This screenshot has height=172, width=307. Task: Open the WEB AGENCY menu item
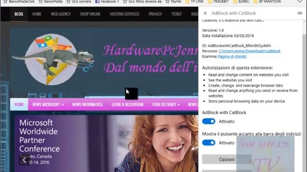(61, 14)
